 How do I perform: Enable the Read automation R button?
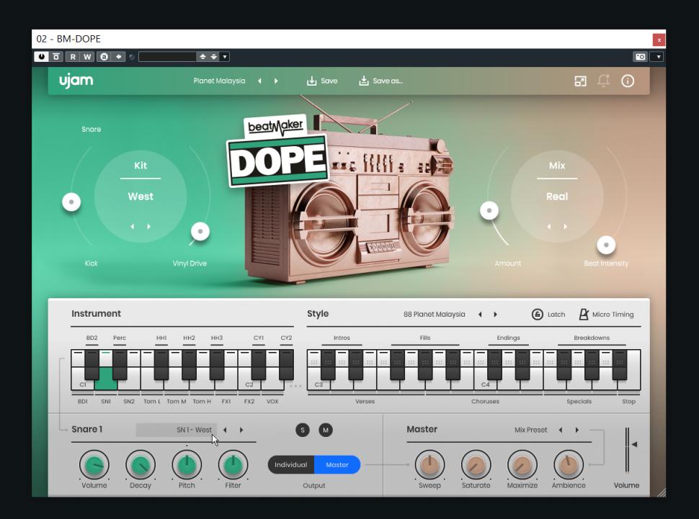coord(73,57)
